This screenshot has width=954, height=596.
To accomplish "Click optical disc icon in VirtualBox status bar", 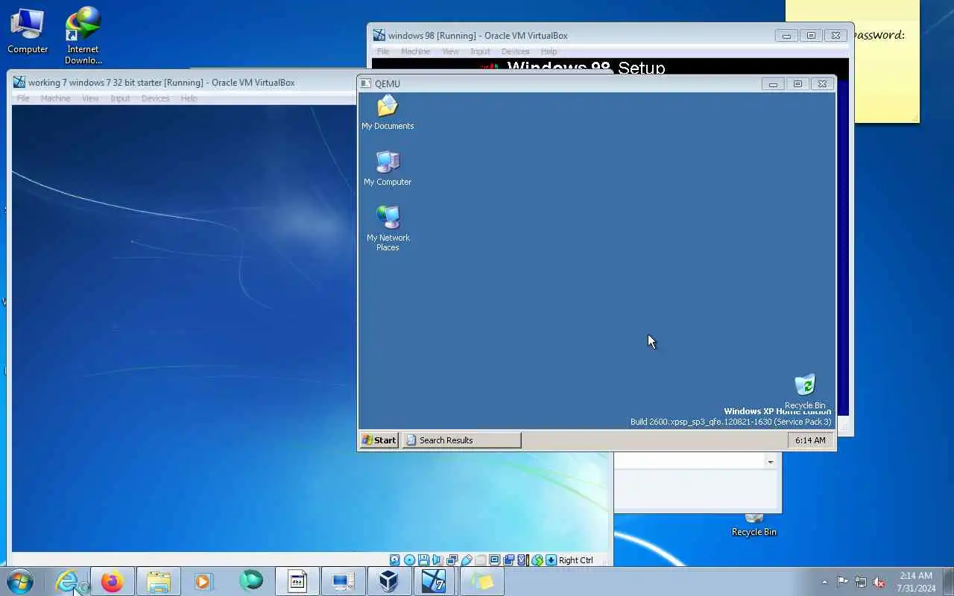I will click(409, 560).
